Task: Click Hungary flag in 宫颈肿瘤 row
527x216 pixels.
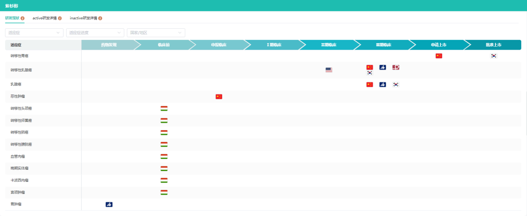Action: pyautogui.click(x=164, y=192)
